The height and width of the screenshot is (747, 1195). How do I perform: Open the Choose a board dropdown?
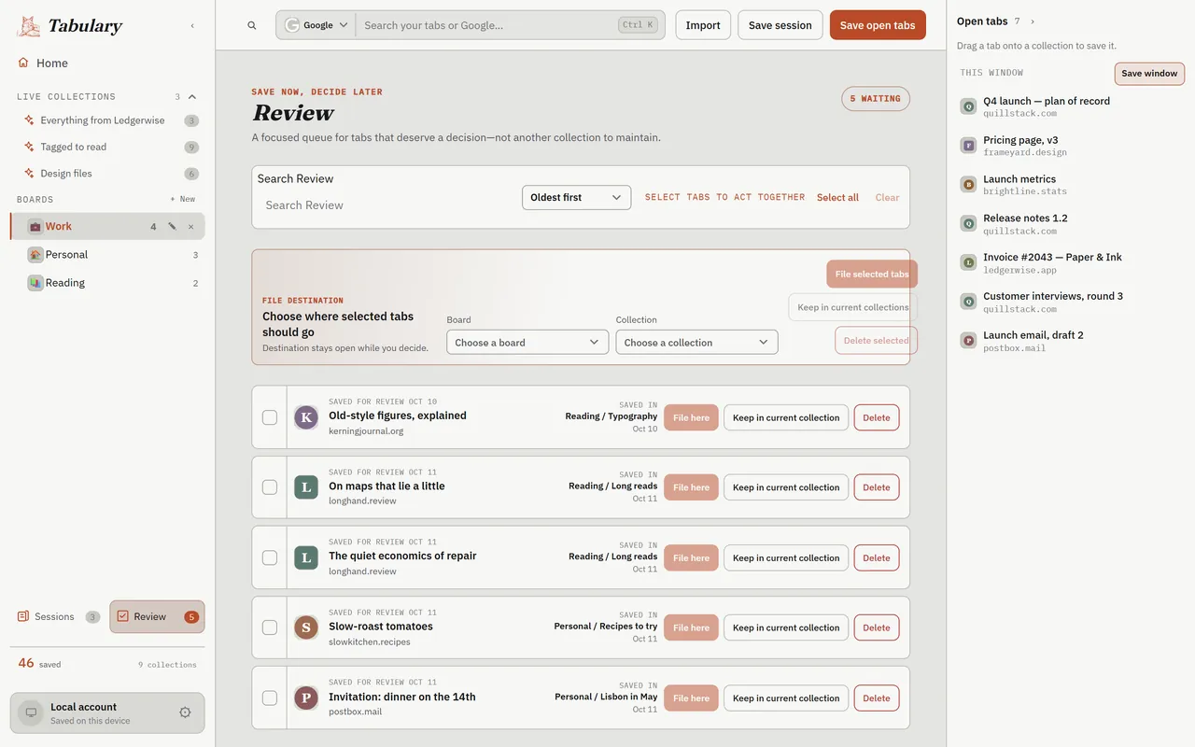pos(527,343)
